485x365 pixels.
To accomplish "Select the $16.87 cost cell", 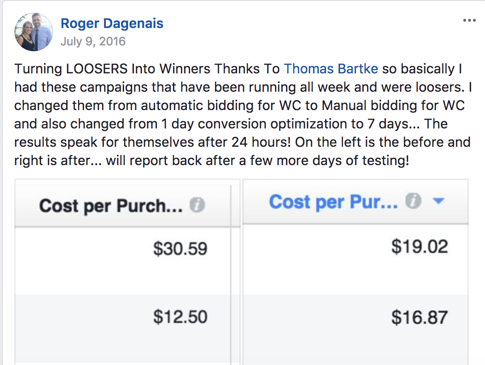I will pos(419,317).
